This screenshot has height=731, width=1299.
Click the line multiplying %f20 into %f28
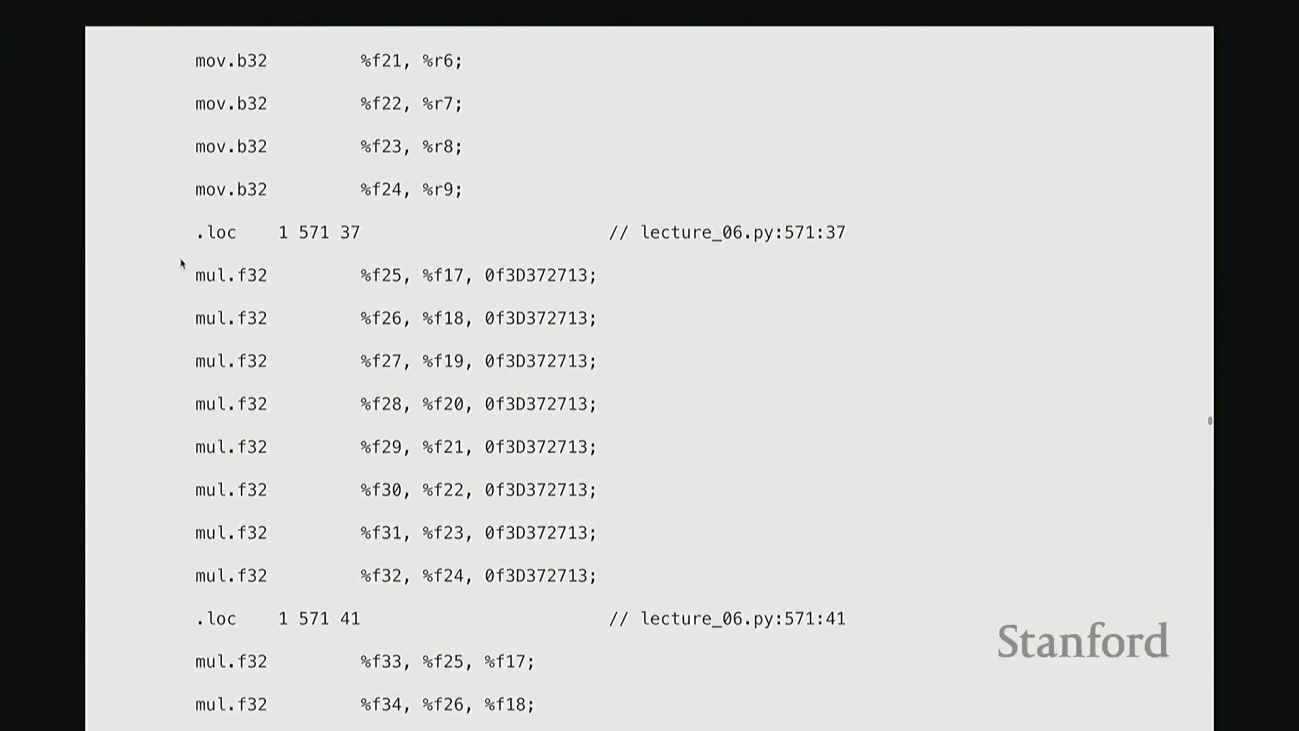(x=396, y=404)
